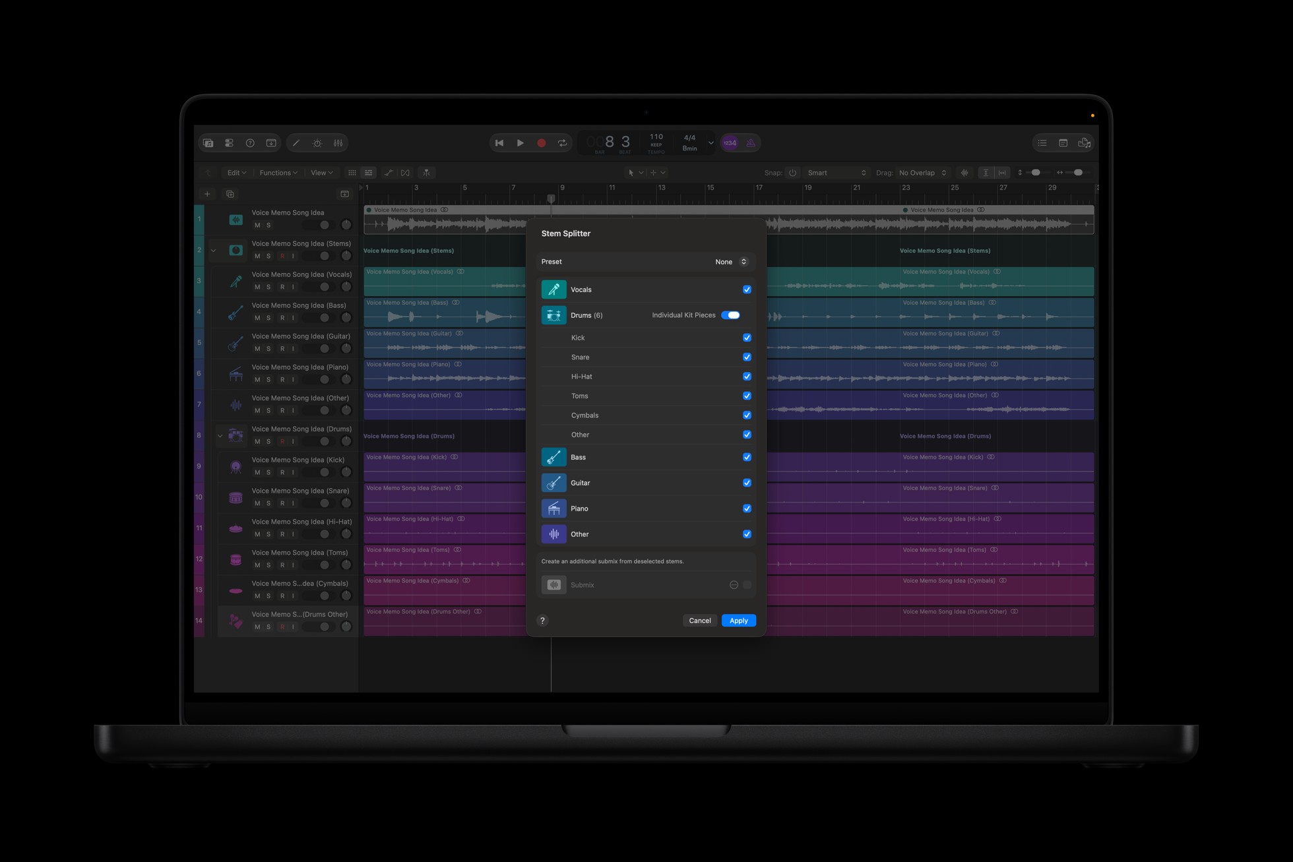Open the List Editors icon
The width and height of the screenshot is (1293, 862).
[x=1042, y=143]
